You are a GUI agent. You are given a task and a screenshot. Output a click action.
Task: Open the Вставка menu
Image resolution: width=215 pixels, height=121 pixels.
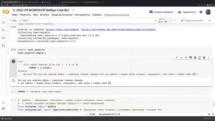44,15
